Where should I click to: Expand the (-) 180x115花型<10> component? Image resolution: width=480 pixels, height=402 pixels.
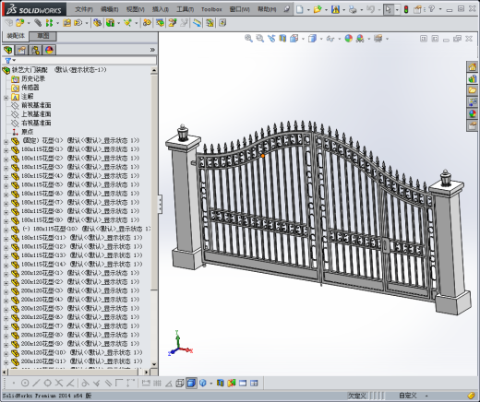(x=6, y=231)
